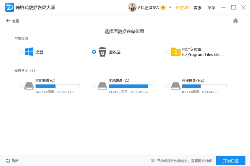Open the 菜单 menu
The image size is (250, 166).
point(211,8)
